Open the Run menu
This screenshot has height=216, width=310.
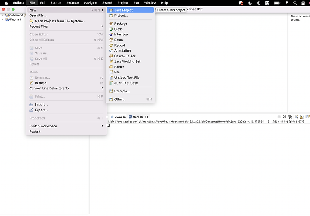click(x=136, y=3)
